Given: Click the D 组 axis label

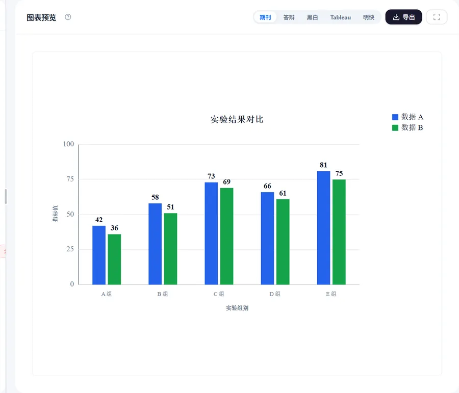Looking at the screenshot, I should pyautogui.click(x=275, y=294).
